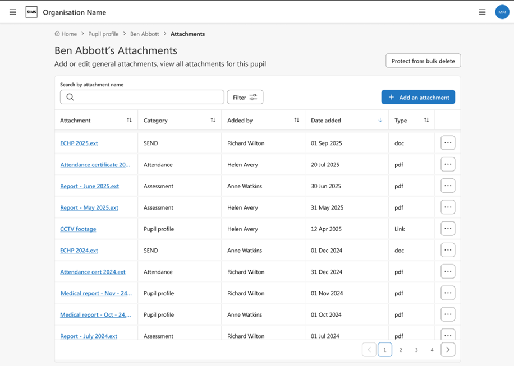The height and width of the screenshot is (366, 514).
Task: Sort table by Added by column
Action: pos(296,120)
